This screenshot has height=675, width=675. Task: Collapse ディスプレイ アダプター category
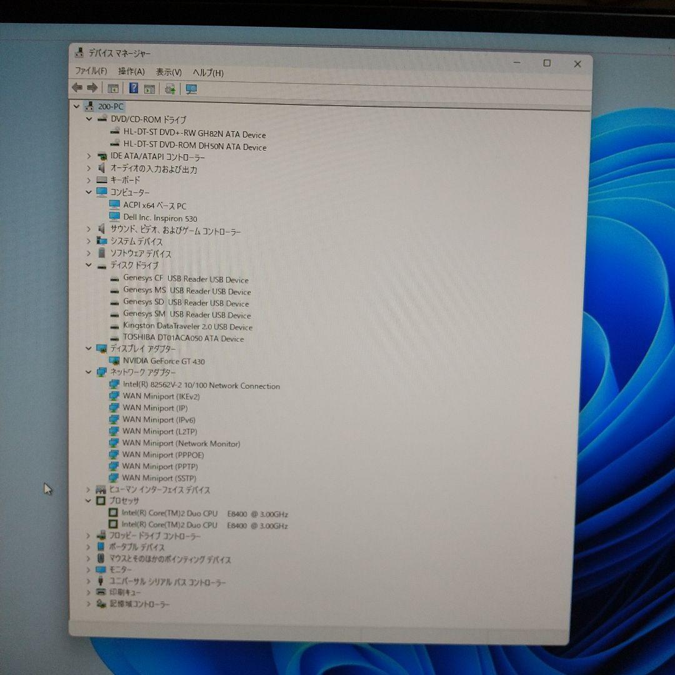click(x=88, y=348)
